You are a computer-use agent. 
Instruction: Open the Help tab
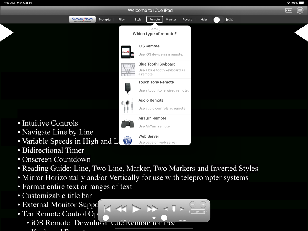(204, 20)
